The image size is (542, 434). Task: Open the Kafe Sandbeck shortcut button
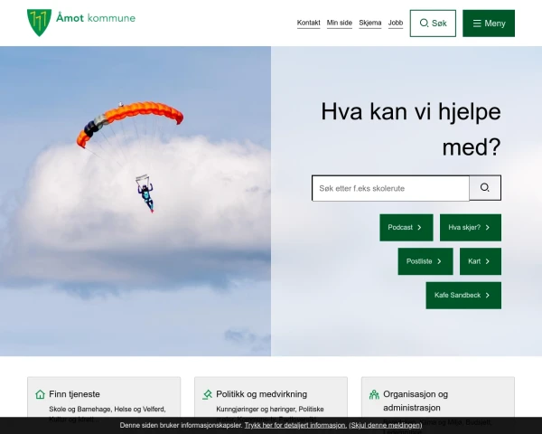(x=463, y=296)
